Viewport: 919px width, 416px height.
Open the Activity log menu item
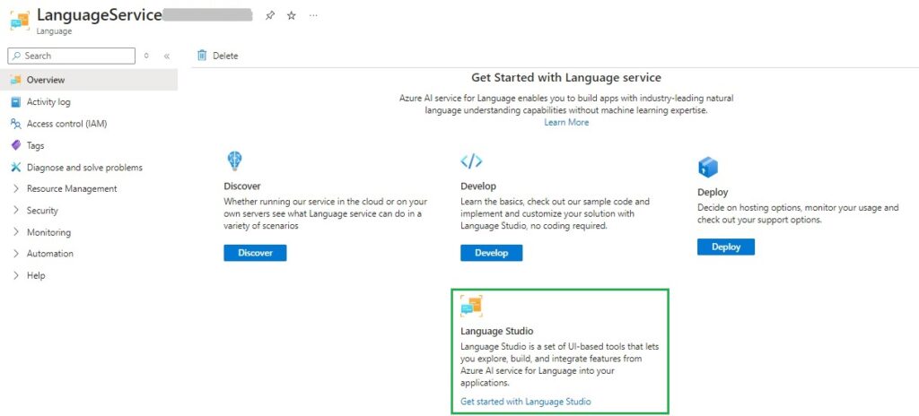pos(48,102)
